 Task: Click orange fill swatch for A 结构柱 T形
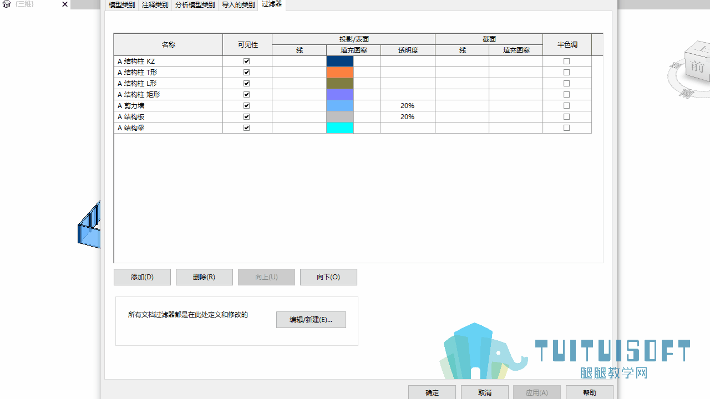tap(340, 73)
